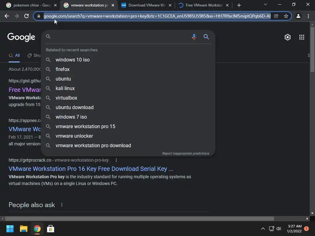Choose suggestion ubuntu
Image resolution: width=315 pixels, height=236 pixels.
pos(128,79)
